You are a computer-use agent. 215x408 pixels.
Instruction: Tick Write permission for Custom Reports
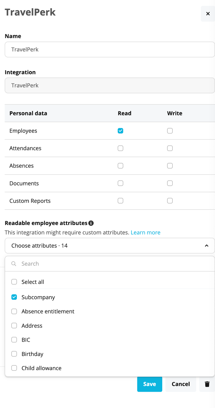(170, 201)
